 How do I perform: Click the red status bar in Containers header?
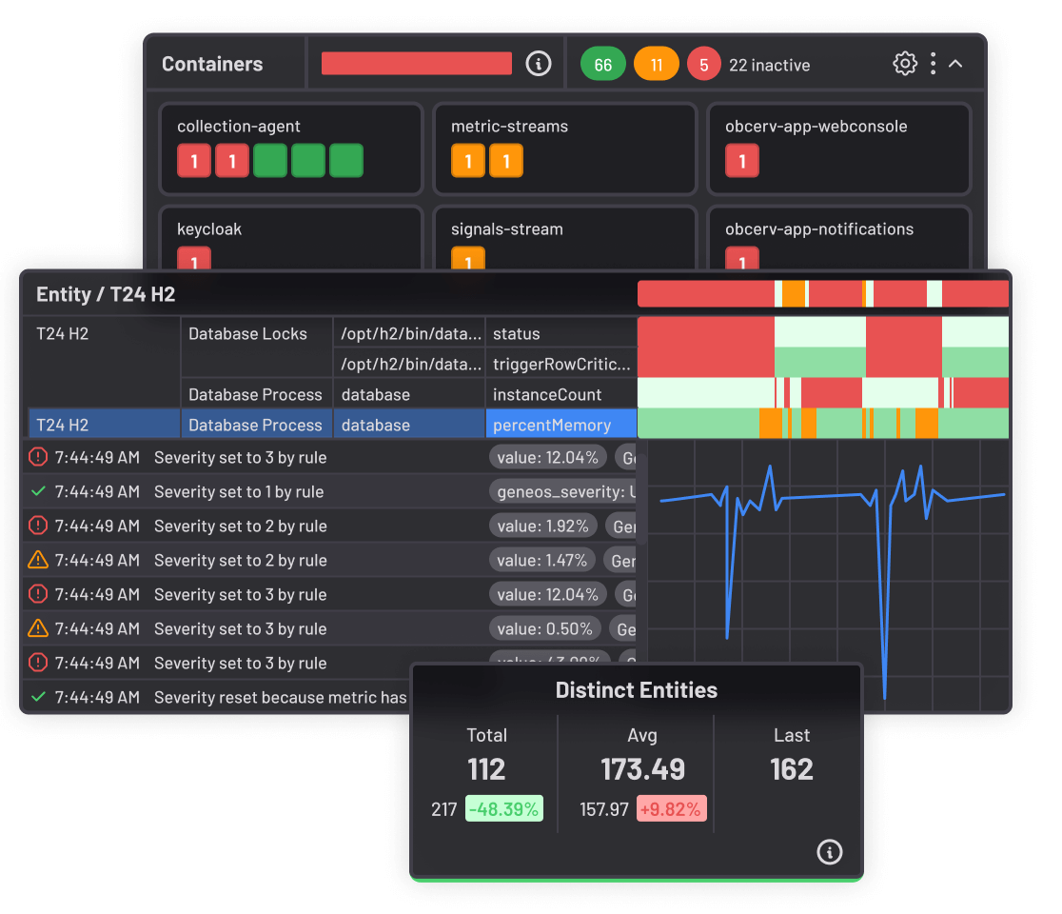tap(417, 64)
